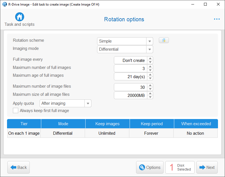Decrease Maximum size of all image files

(x=150, y=97)
